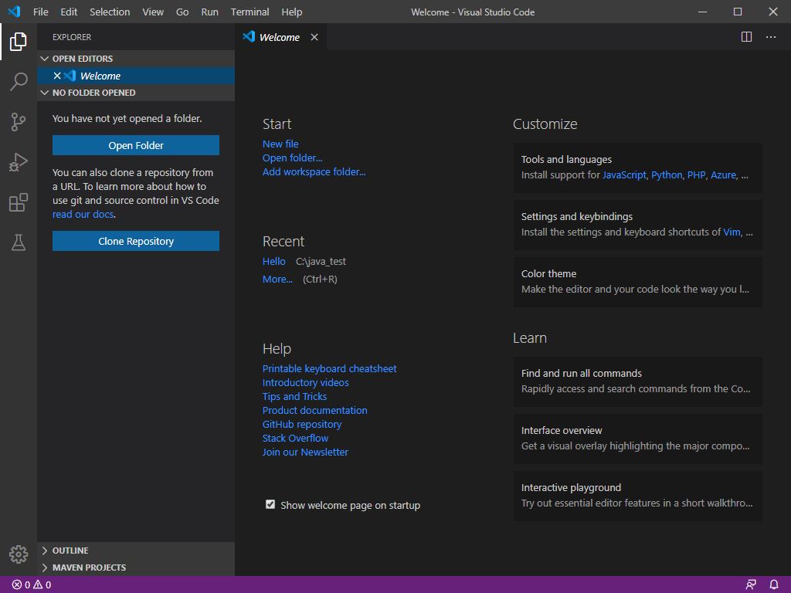Open Introductory videos link
791x593 pixels.
[305, 383]
